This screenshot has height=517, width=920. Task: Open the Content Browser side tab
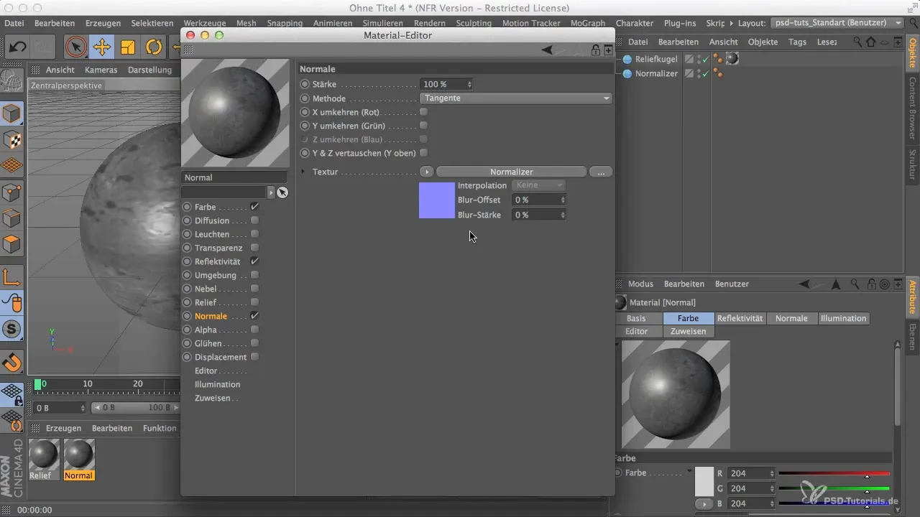[912, 108]
